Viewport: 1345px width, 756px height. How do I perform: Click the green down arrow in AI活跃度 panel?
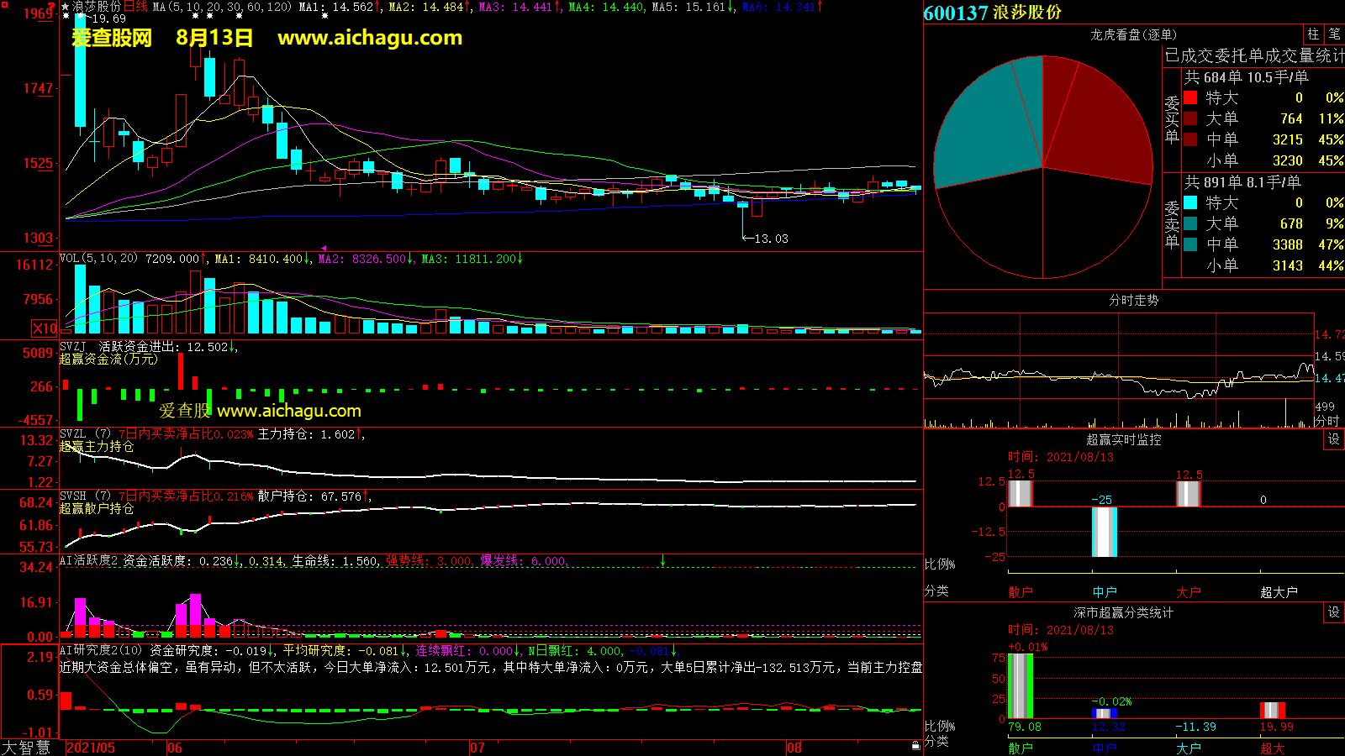point(662,560)
